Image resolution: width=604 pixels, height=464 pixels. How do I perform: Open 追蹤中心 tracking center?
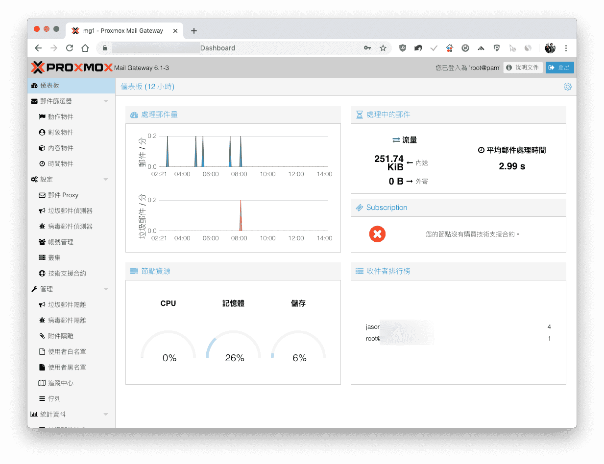[x=72, y=383]
